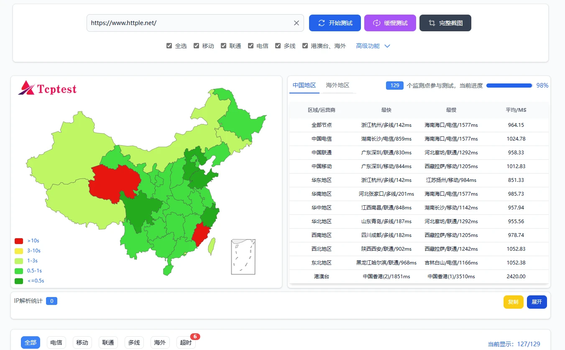The height and width of the screenshot is (350, 565).
Task: Switch to the 海外地区 tab
Action: click(x=337, y=85)
